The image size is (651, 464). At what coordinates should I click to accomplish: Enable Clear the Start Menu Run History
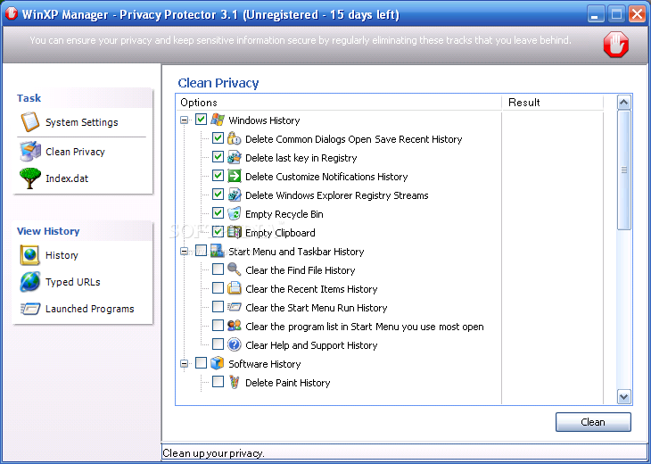(x=218, y=307)
